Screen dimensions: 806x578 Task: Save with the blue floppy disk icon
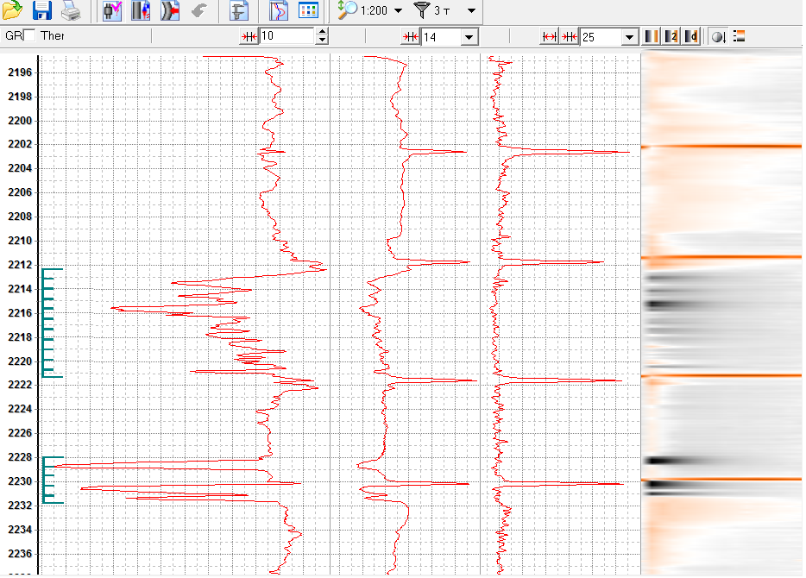[42, 9]
